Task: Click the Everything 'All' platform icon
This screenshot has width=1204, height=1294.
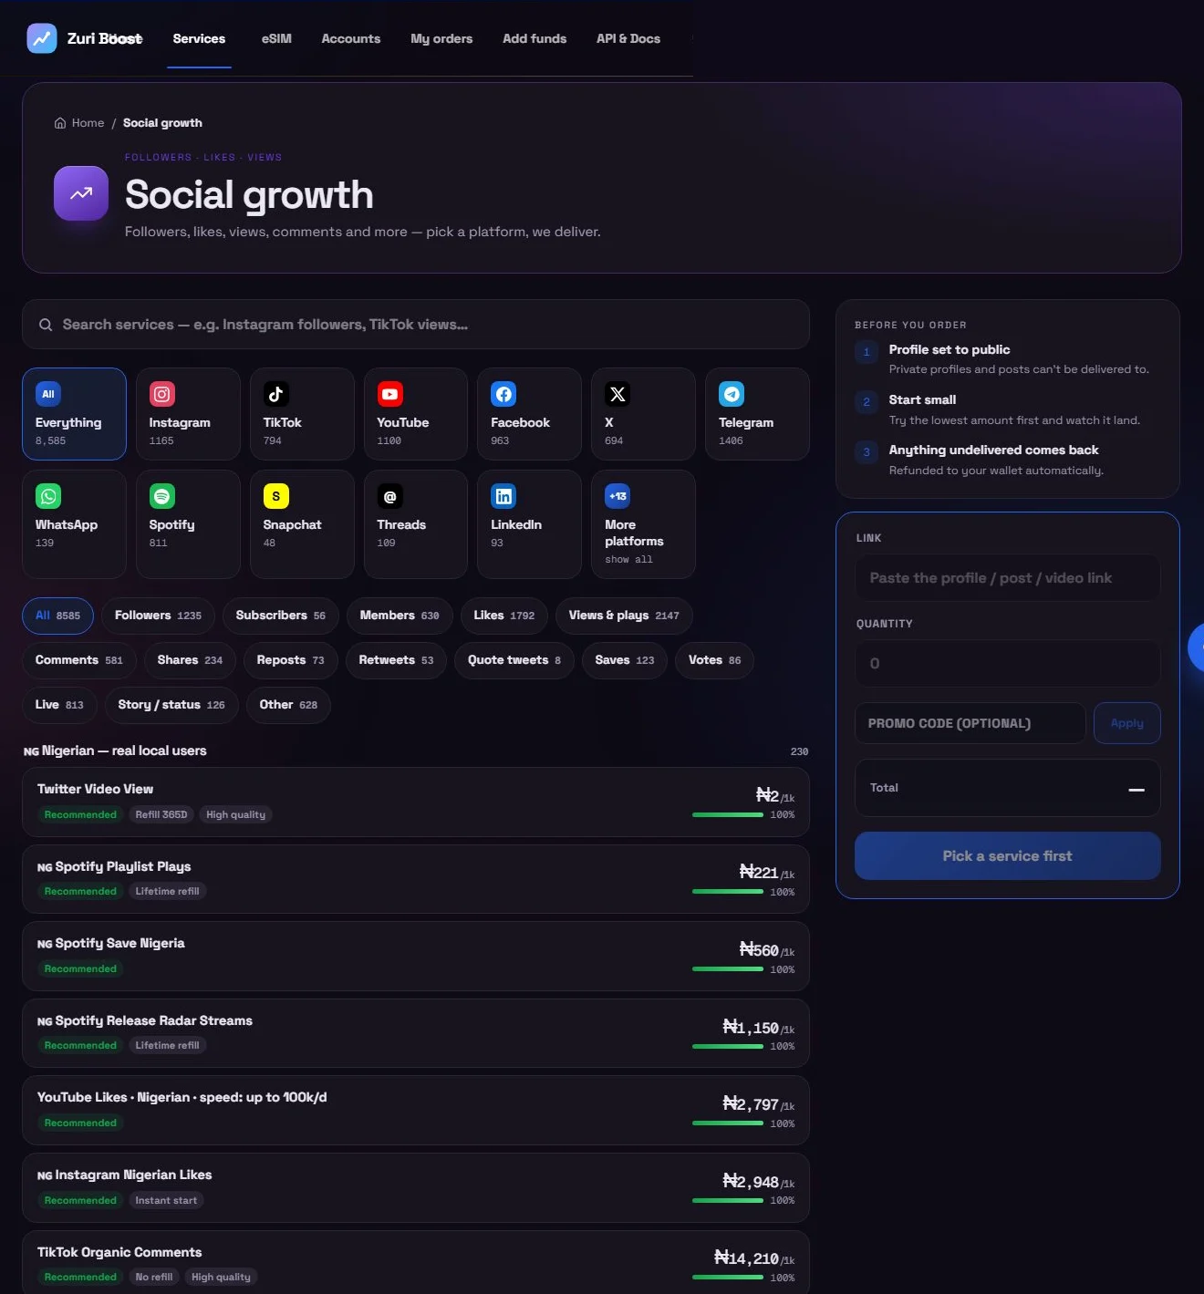Action: click(48, 394)
